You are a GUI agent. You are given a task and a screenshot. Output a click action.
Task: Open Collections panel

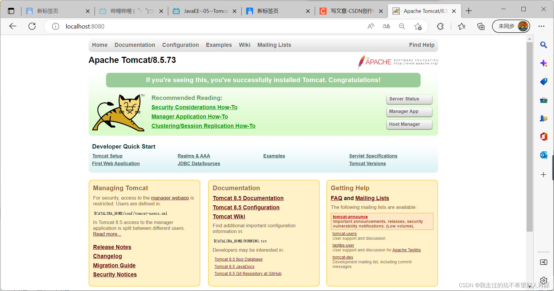(x=481, y=27)
